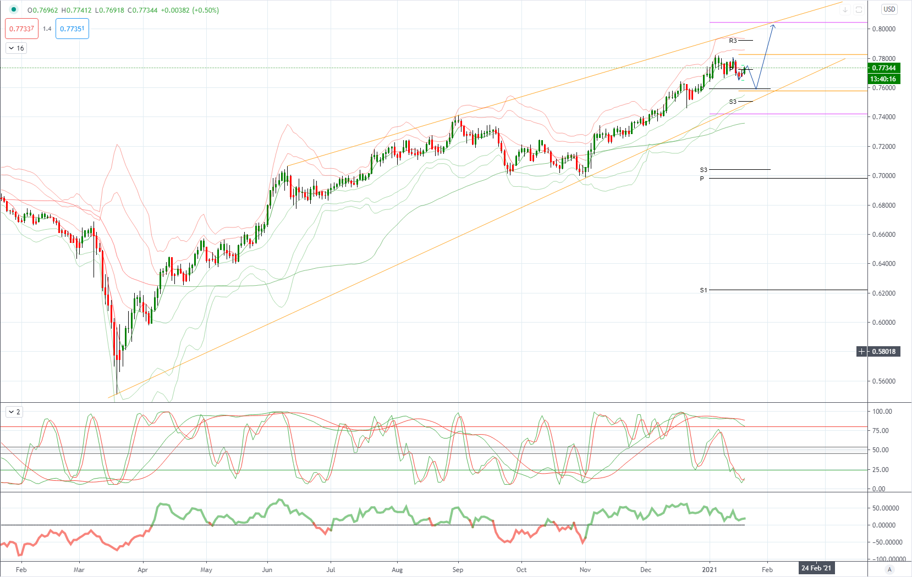Click the Dec label on time axis
This screenshot has width=912, height=577.
[646, 569]
